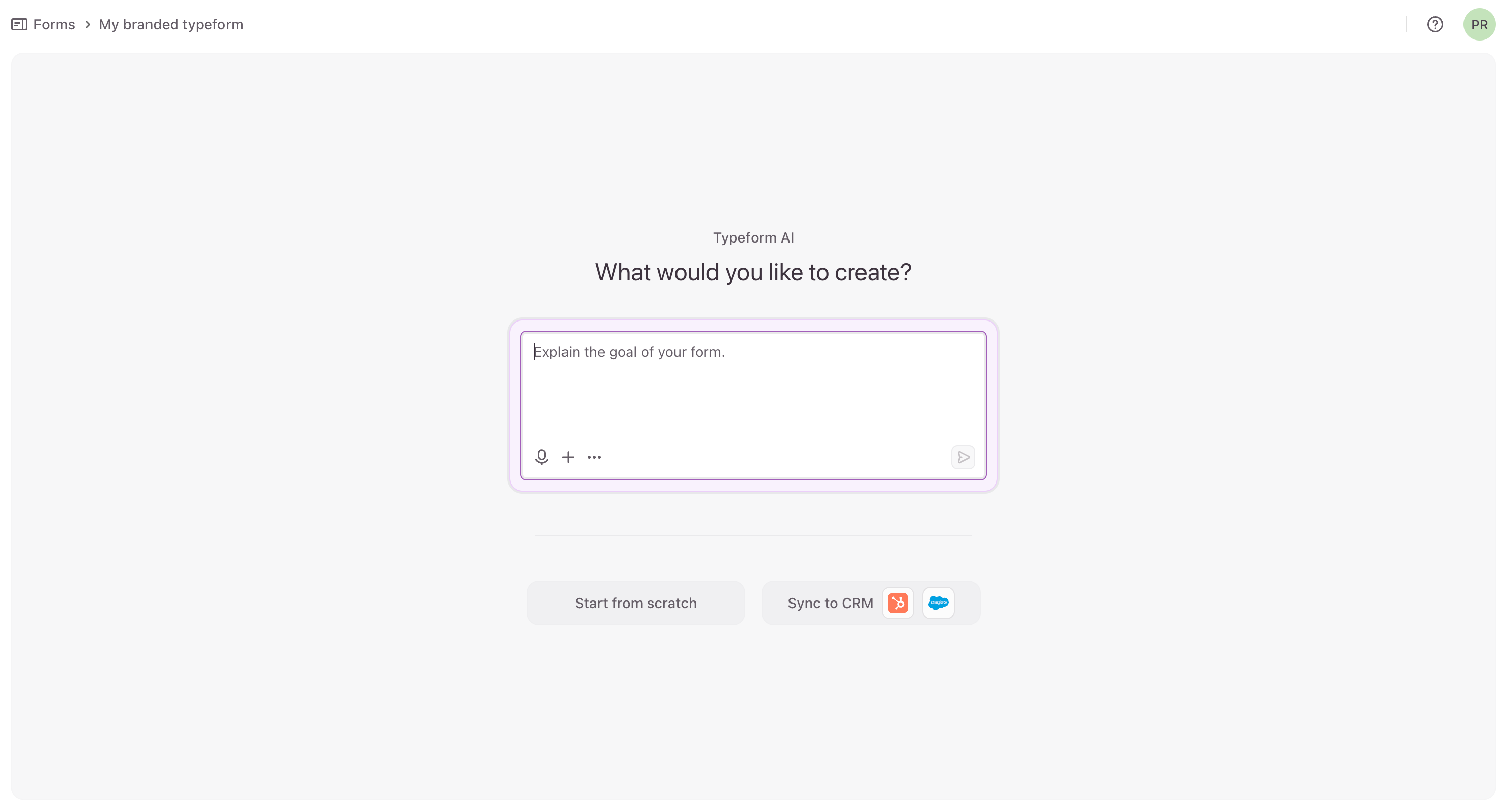Click the send arrow button
The image size is (1502, 803).
tap(963, 457)
